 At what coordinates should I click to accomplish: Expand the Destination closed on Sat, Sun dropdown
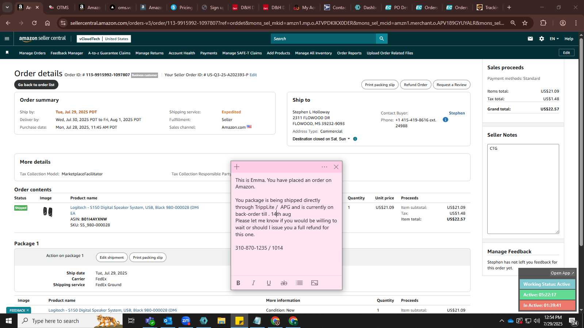[321, 139]
